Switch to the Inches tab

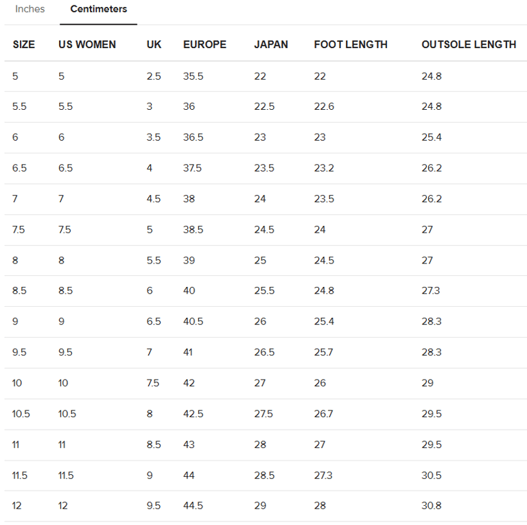coord(30,10)
